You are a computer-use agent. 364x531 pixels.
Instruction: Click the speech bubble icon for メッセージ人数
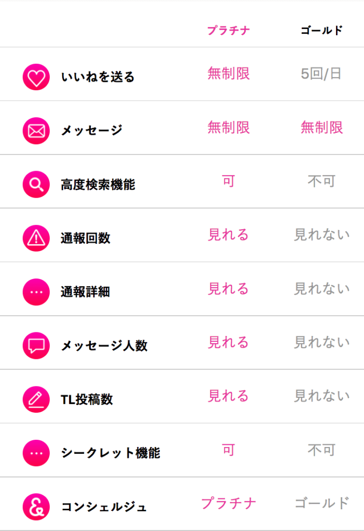36,345
